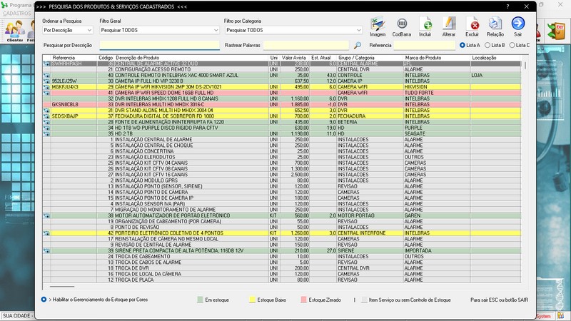Viewport: 571px width, 321px height.
Task: Open the Filtro por Categoria dropdown
Action: 293,31
